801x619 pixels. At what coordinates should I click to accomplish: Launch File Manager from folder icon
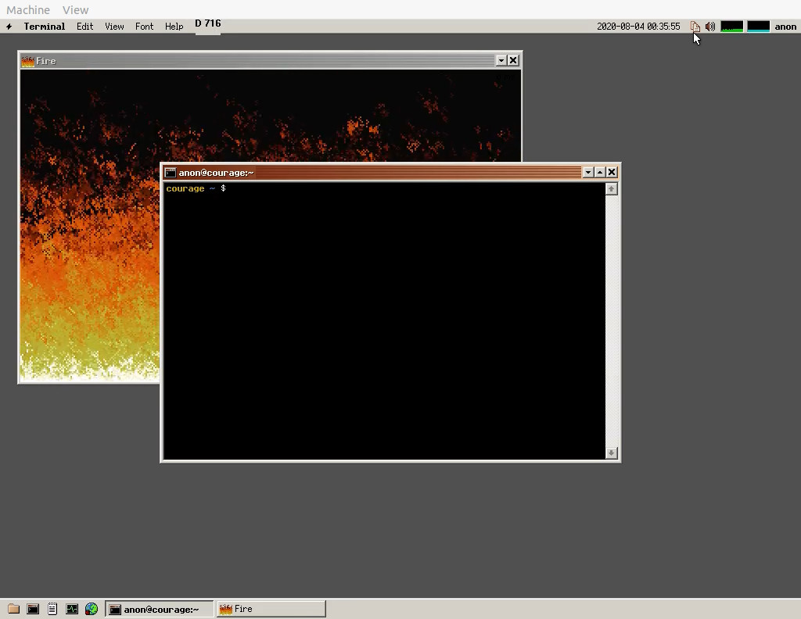pos(13,609)
